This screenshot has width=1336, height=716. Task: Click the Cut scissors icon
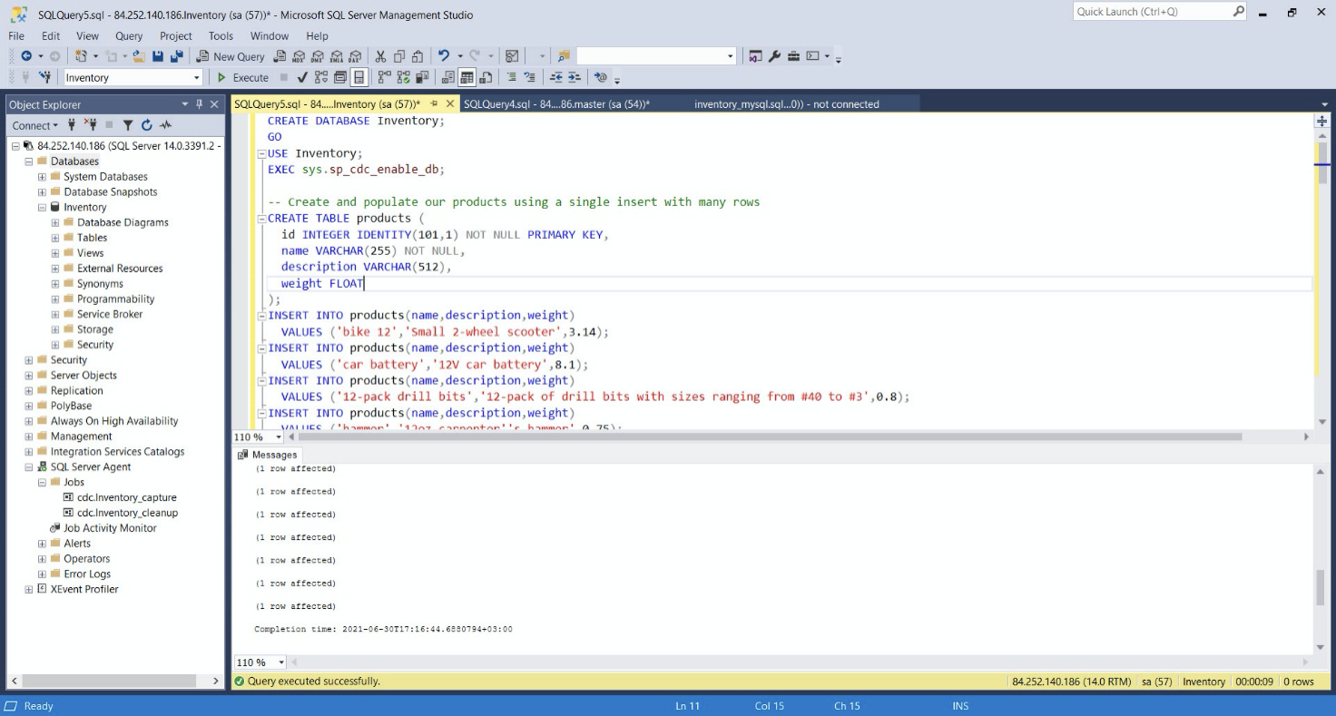[380, 56]
